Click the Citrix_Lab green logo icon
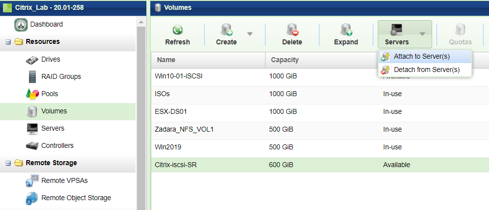The width and height of the screenshot is (489, 210). [7, 8]
